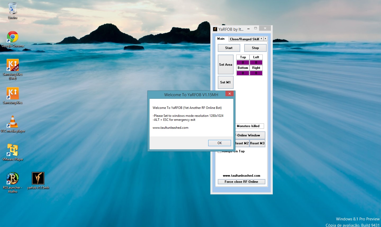Toggle the Always on Top checkbox
Image resolution: width=381 pixels, height=227 pixels.
pyautogui.click(x=219, y=152)
